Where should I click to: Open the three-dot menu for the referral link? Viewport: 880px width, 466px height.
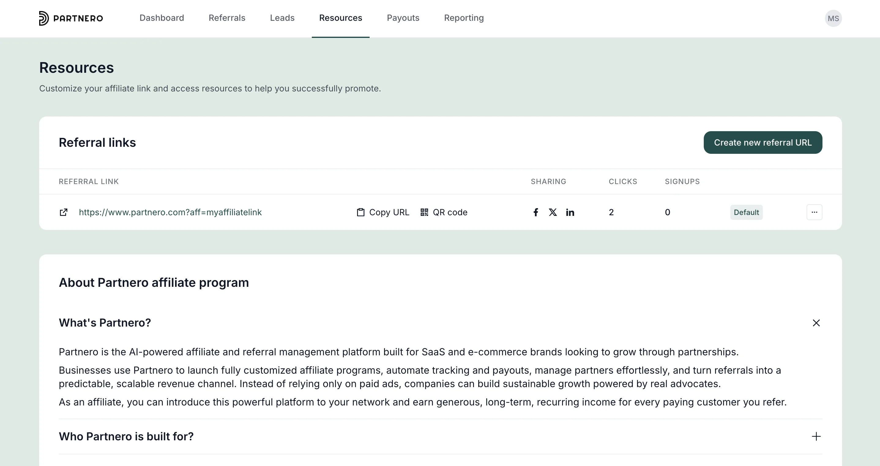click(815, 212)
